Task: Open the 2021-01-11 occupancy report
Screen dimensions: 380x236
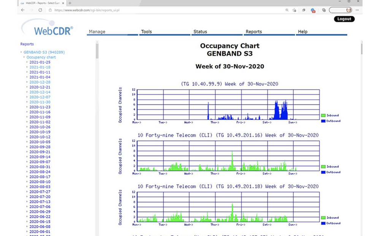Action: coord(40,72)
